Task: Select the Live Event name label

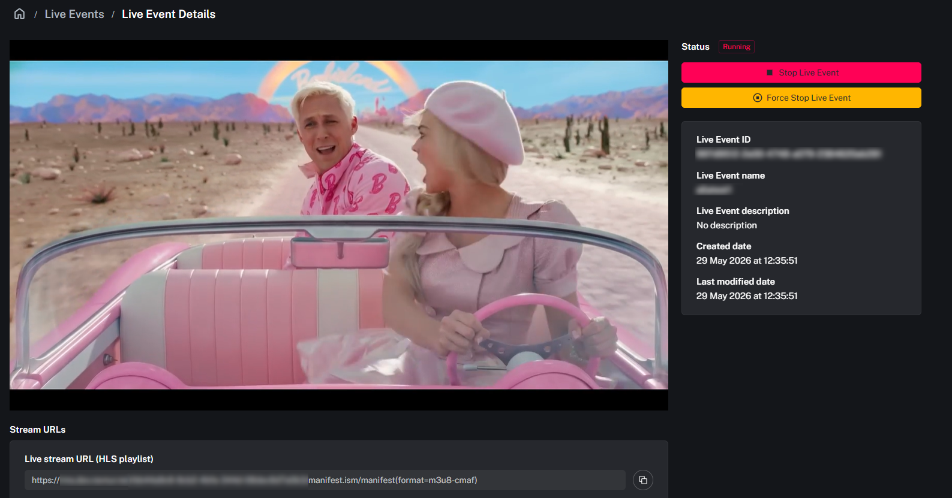Action: pos(731,176)
